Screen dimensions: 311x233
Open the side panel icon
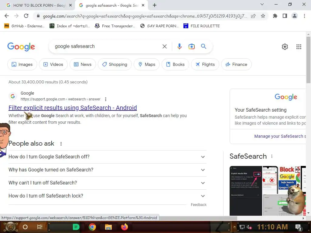pos(285,16)
